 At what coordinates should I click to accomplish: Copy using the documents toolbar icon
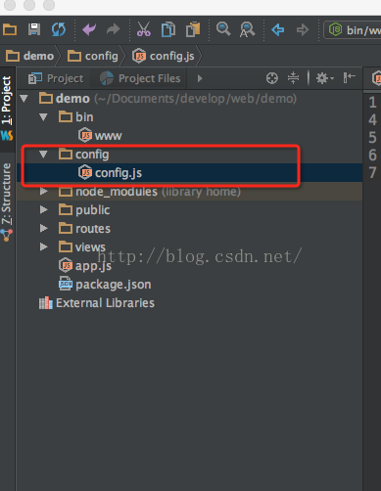tap(168, 29)
